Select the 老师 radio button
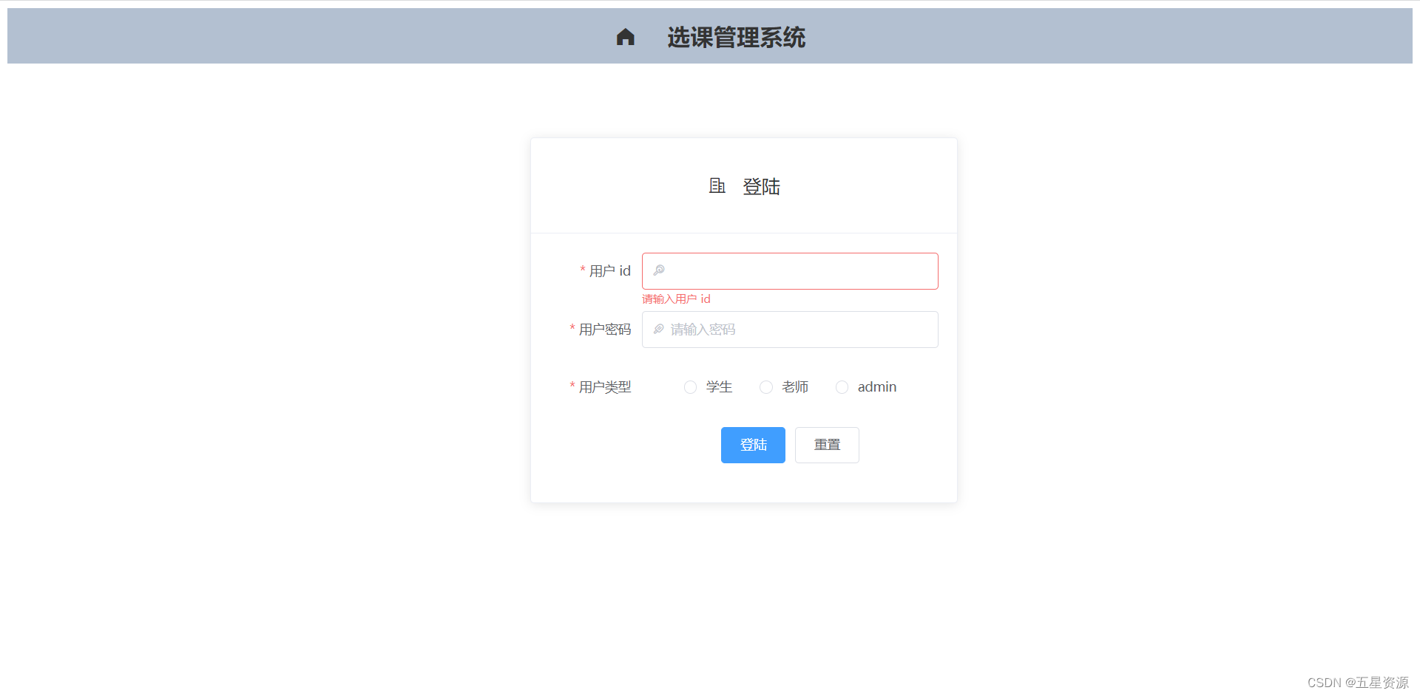Screen dimensions: 1420x696 (x=766, y=387)
